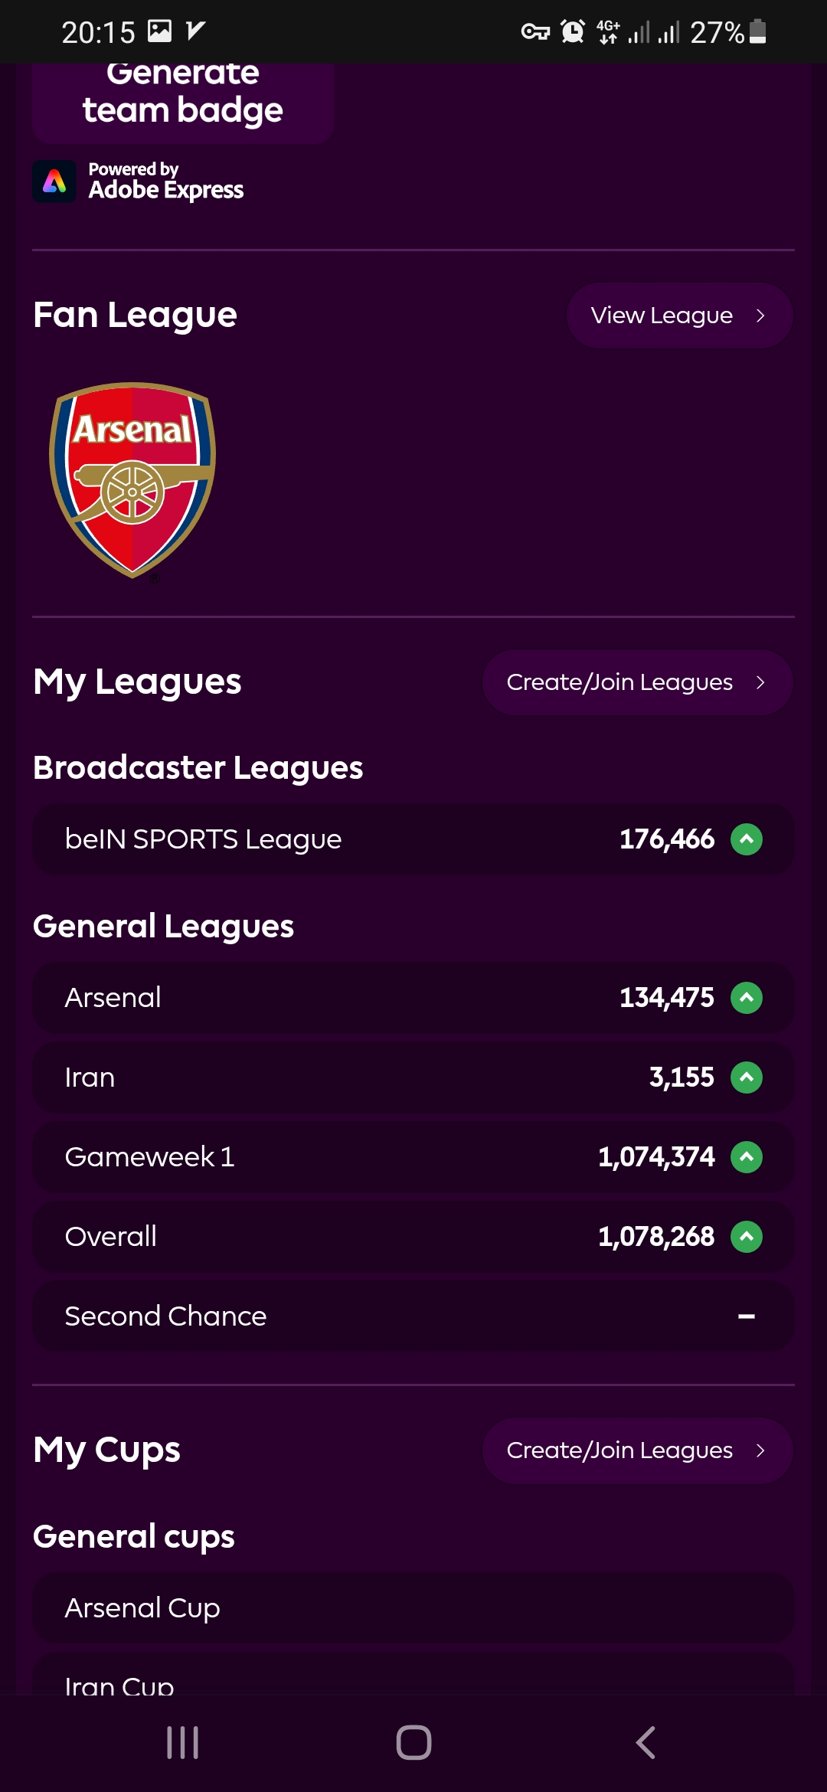Open View League for Fan League
Screen dimensions: 827x1792
pos(678,316)
